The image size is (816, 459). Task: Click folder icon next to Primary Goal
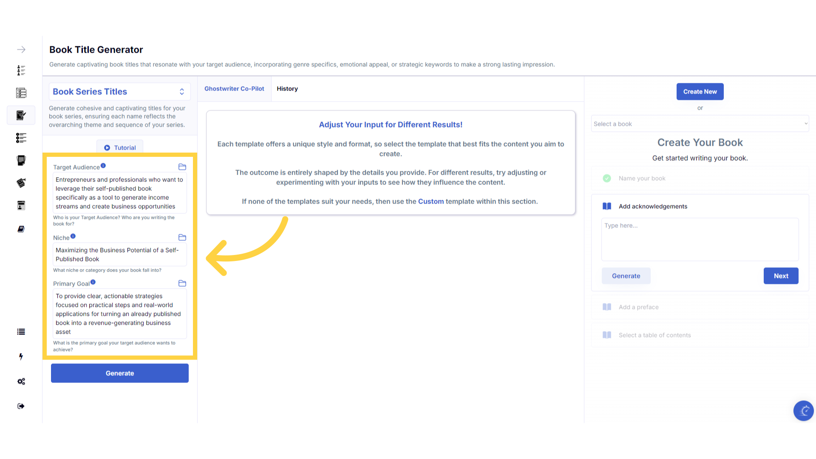coord(182,283)
